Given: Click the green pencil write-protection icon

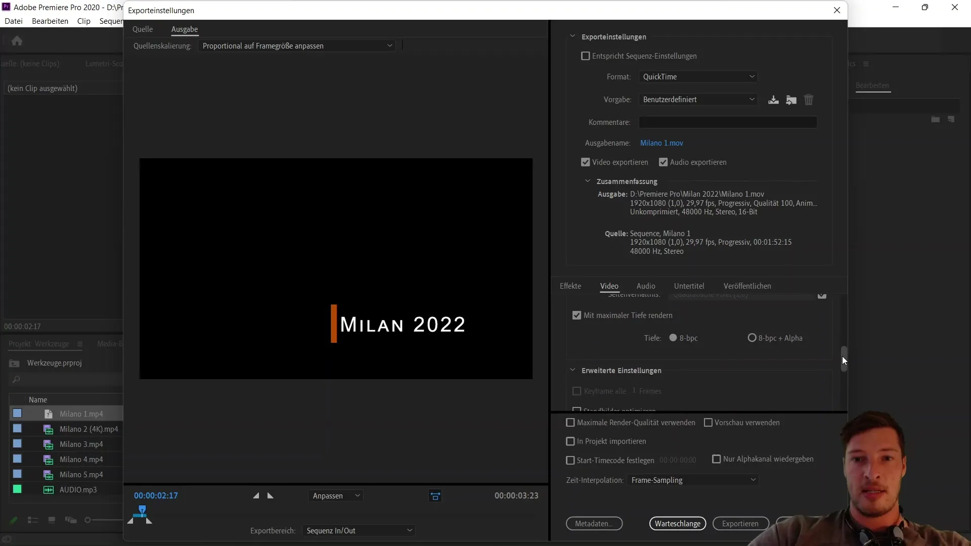Looking at the screenshot, I should click(x=14, y=520).
